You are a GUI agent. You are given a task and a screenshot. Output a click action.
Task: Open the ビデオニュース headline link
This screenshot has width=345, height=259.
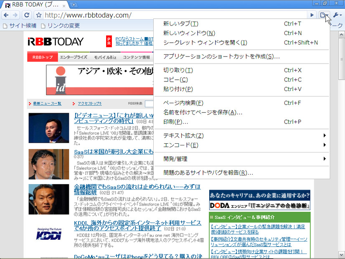(x=114, y=118)
